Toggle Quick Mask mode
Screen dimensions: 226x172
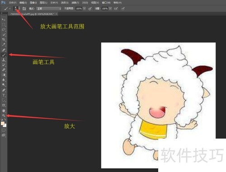tap(4, 130)
